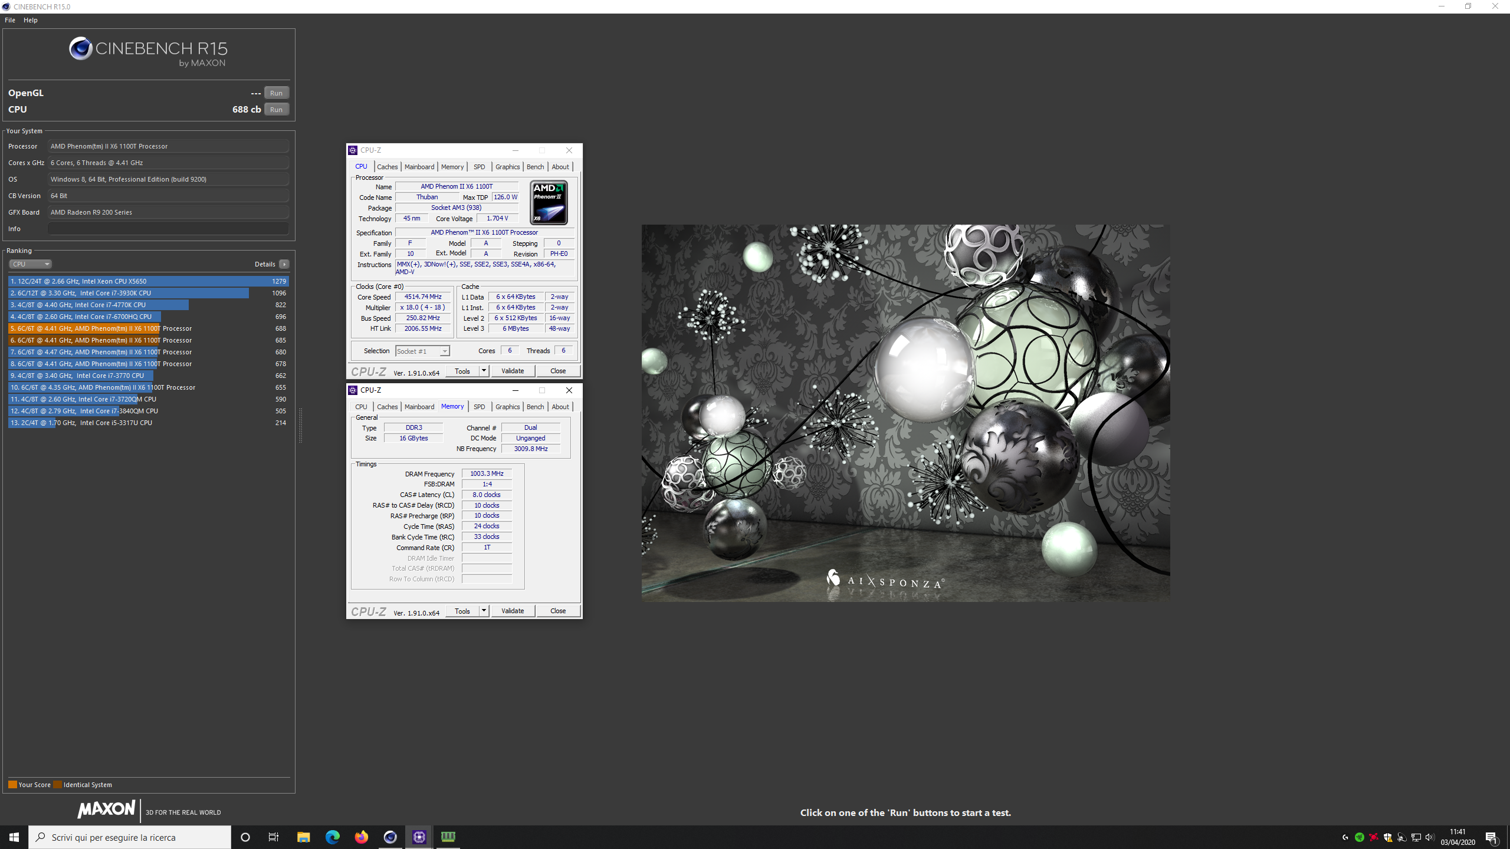Image resolution: width=1510 pixels, height=849 pixels.
Task: Click the rendered spheres preview image
Action: click(905, 413)
